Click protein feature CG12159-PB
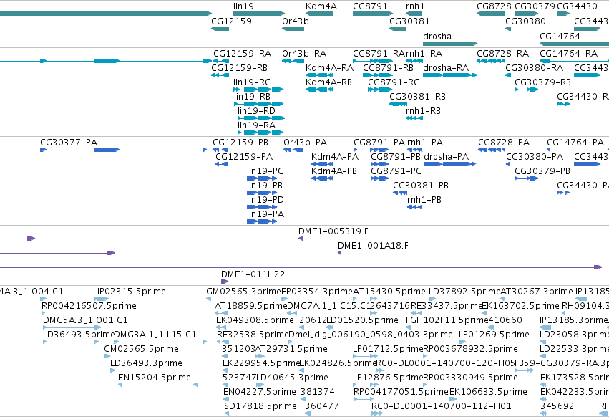 (x=220, y=150)
